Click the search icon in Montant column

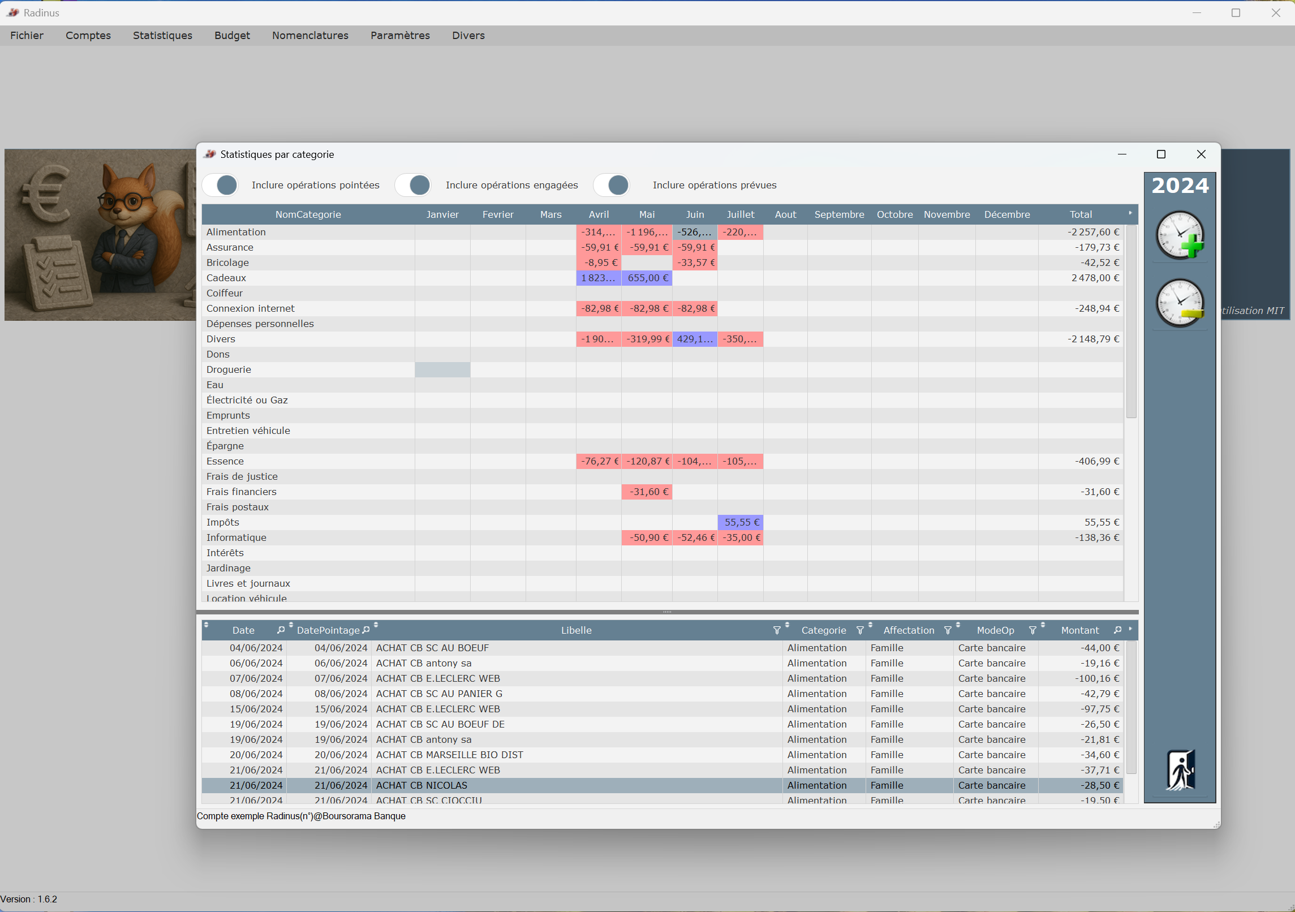1117,630
